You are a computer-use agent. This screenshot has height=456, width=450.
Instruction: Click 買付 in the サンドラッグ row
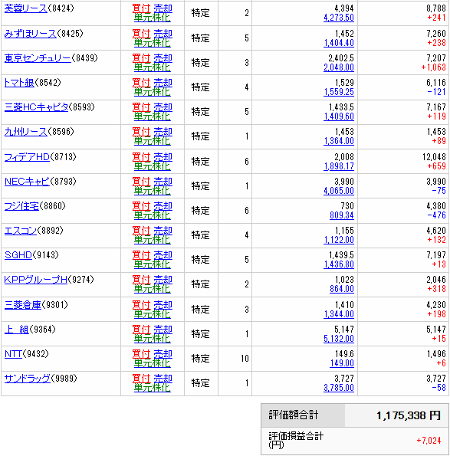coord(141,379)
